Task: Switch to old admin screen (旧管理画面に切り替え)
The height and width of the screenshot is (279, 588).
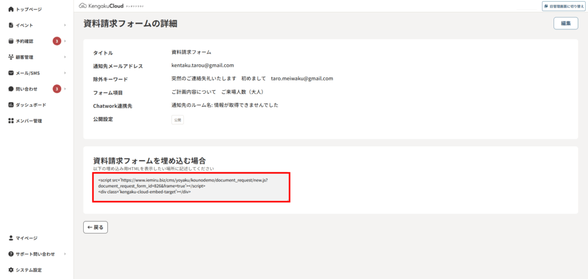Action: click(x=564, y=6)
